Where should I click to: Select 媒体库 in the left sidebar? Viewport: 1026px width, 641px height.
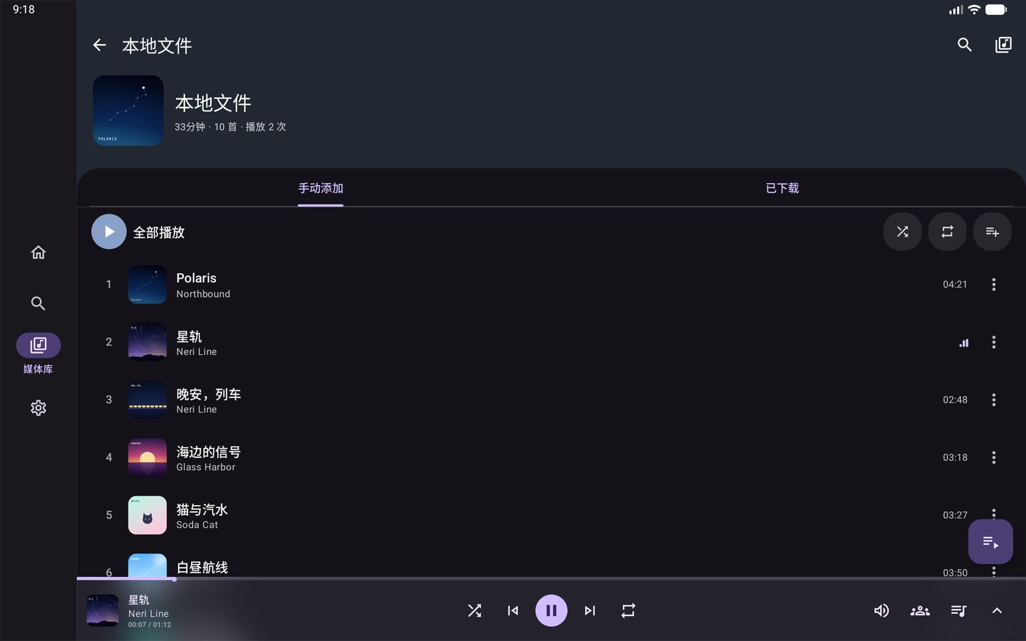click(38, 354)
